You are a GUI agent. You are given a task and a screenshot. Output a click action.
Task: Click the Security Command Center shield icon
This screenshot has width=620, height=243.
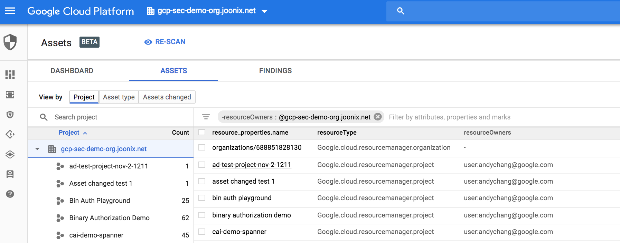(10, 42)
